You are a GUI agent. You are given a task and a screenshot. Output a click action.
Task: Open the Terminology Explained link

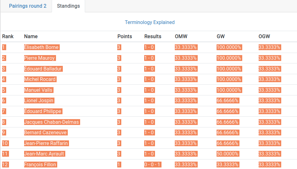point(150,22)
